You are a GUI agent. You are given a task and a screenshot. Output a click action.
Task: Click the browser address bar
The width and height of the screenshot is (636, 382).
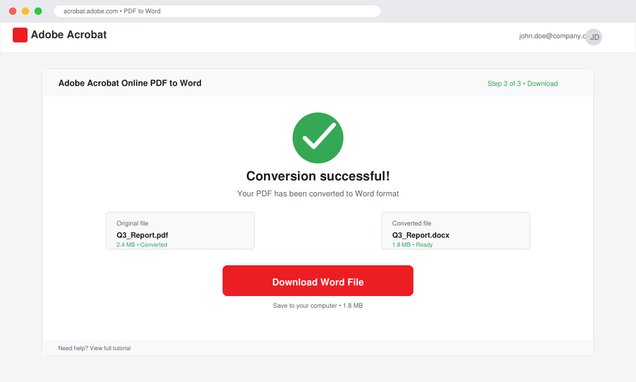pos(217,11)
